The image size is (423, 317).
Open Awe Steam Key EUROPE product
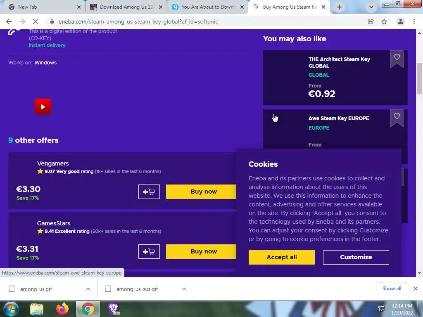pyautogui.click(x=339, y=118)
